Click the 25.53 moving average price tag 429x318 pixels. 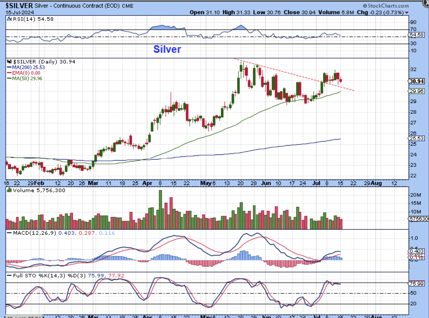pyautogui.click(x=417, y=139)
